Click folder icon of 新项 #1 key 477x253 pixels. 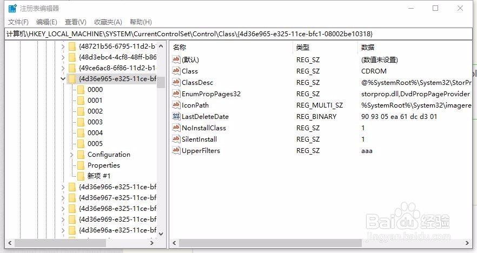[x=81, y=176]
